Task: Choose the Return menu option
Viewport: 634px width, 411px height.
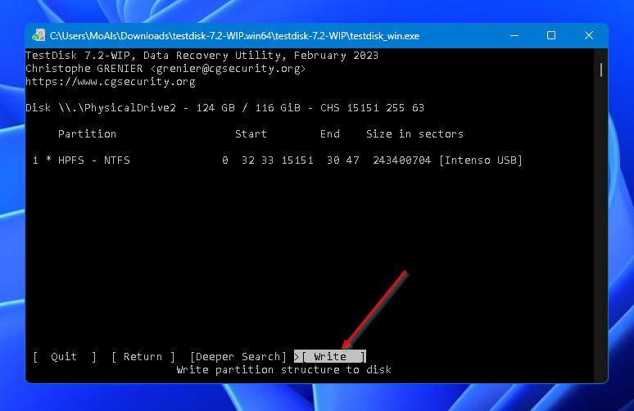Action: coord(143,356)
